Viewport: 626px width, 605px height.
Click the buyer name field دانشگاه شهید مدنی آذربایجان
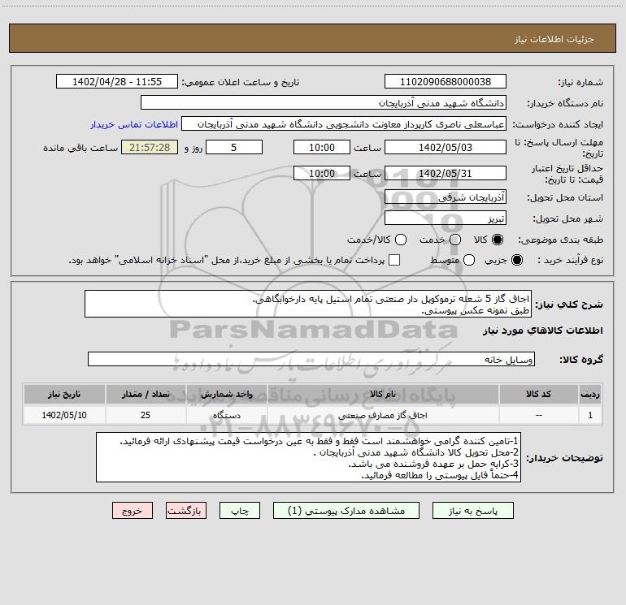[324, 102]
